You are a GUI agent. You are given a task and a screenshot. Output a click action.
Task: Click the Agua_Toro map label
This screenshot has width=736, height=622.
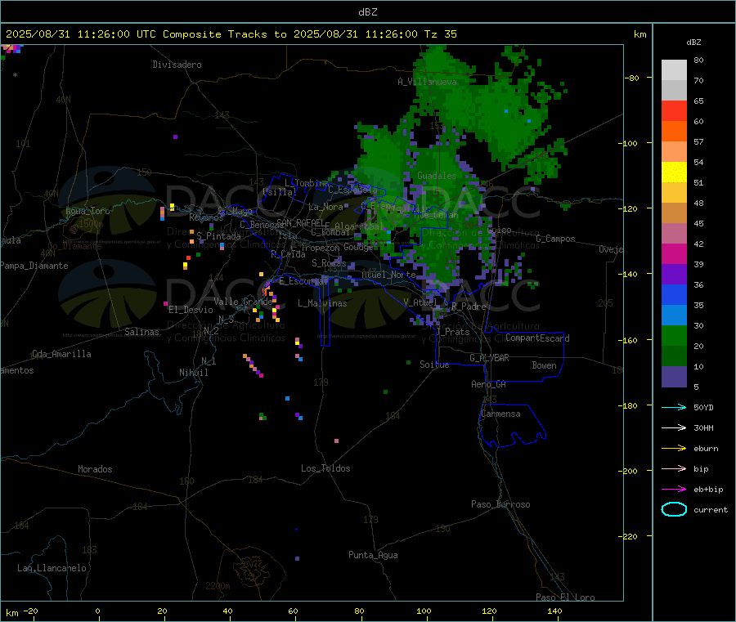pos(88,211)
